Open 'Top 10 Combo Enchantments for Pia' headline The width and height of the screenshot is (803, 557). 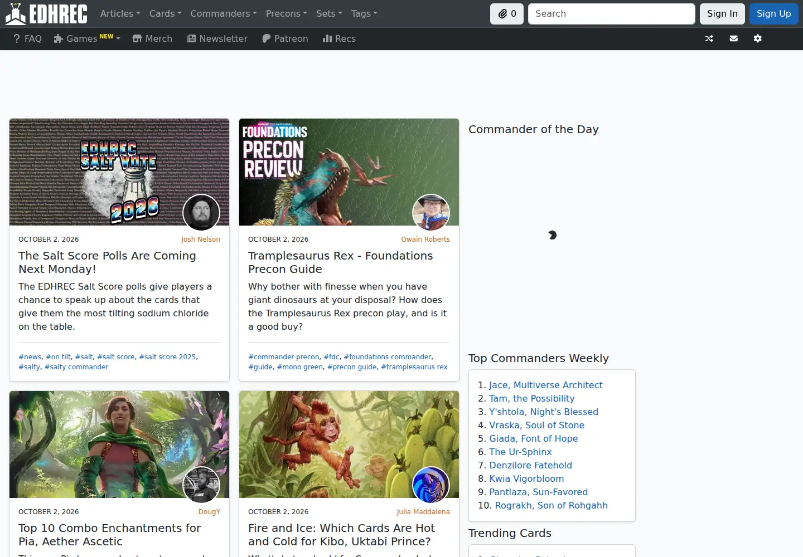tap(109, 535)
